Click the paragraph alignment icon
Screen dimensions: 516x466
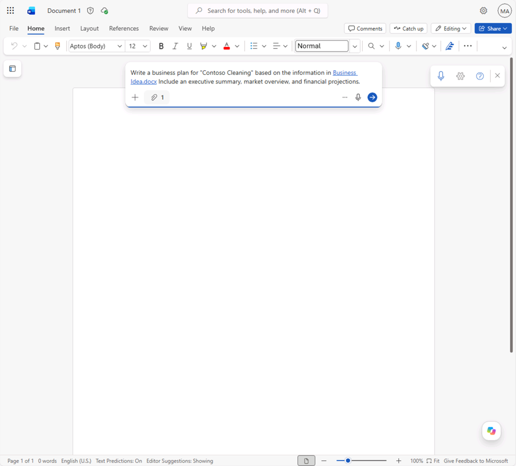coord(277,46)
